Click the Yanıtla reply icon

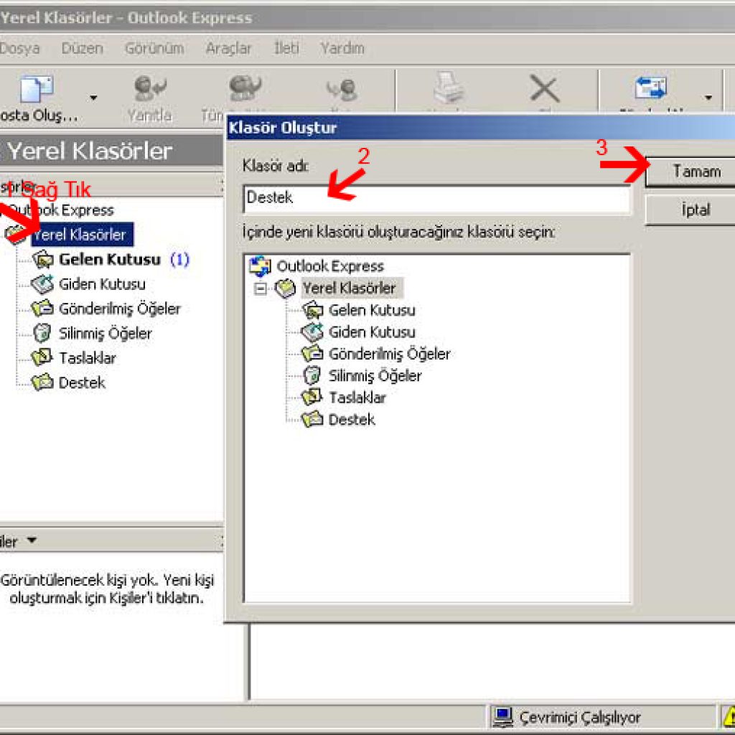[x=151, y=88]
